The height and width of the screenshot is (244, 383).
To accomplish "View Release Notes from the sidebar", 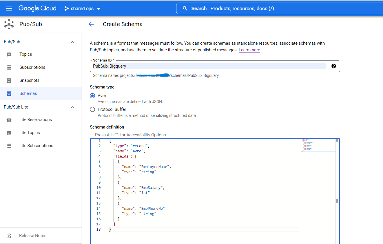I will 32,235.
